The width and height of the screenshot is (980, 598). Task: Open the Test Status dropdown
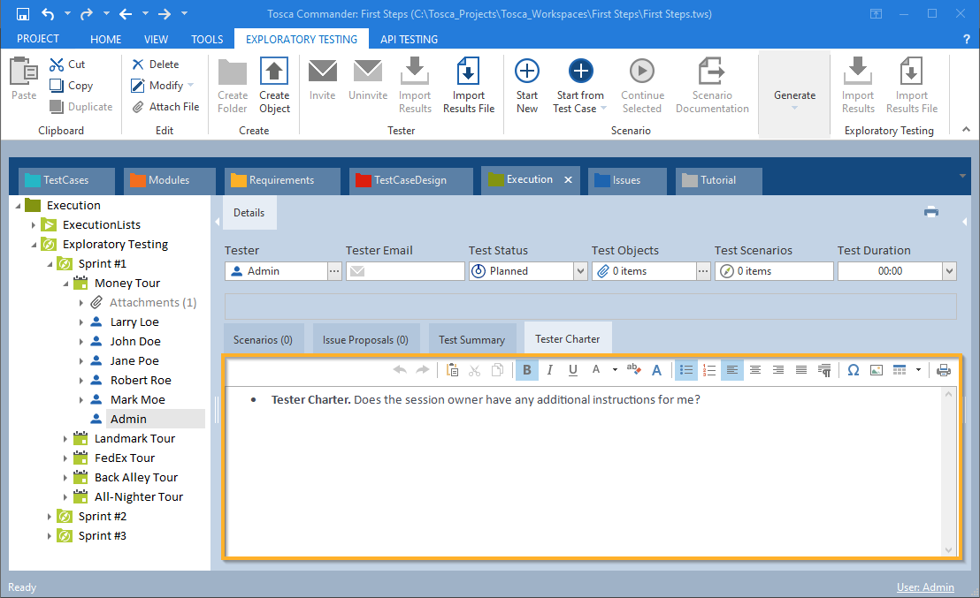[x=580, y=271]
